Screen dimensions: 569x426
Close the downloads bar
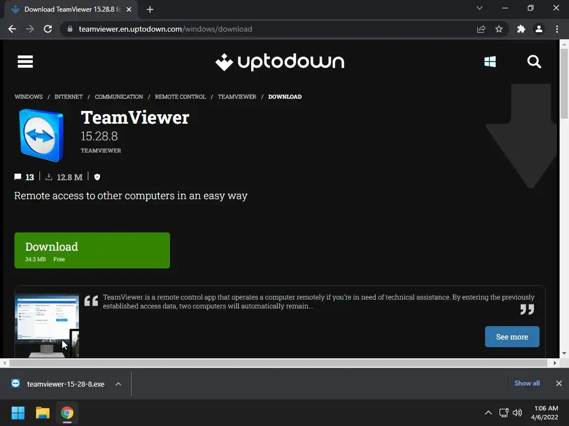coord(559,383)
